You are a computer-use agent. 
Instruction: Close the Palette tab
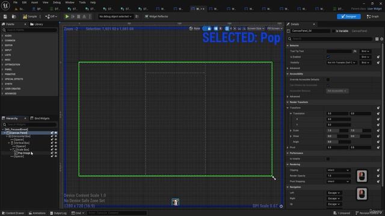click(25, 24)
